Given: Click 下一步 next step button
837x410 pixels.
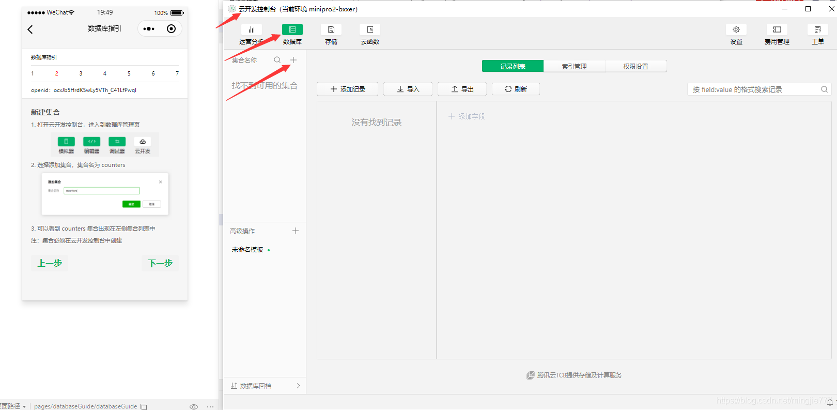Looking at the screenshot, I should (160, 263).
